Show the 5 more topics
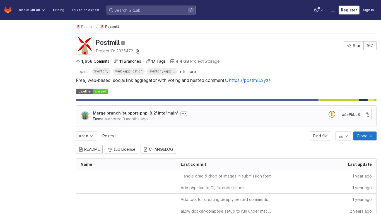Image resolution: width=381 pixels, height=214 pixels. (188, 72)
